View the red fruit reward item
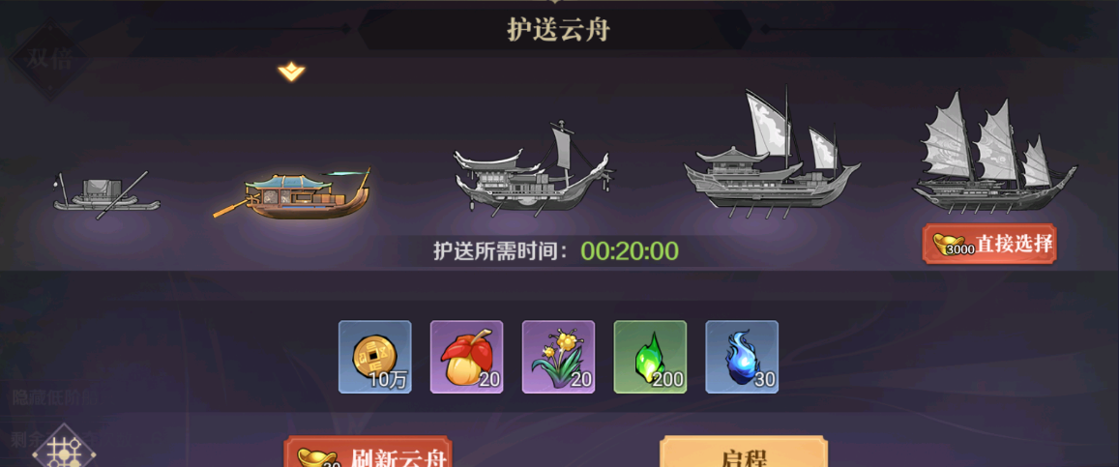The width and height of the screenshot is (1119, 467). tap(467, 357)
